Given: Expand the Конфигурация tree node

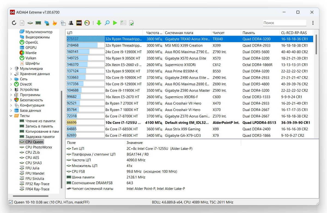Looking at the screenshot, I should point(11,105).
